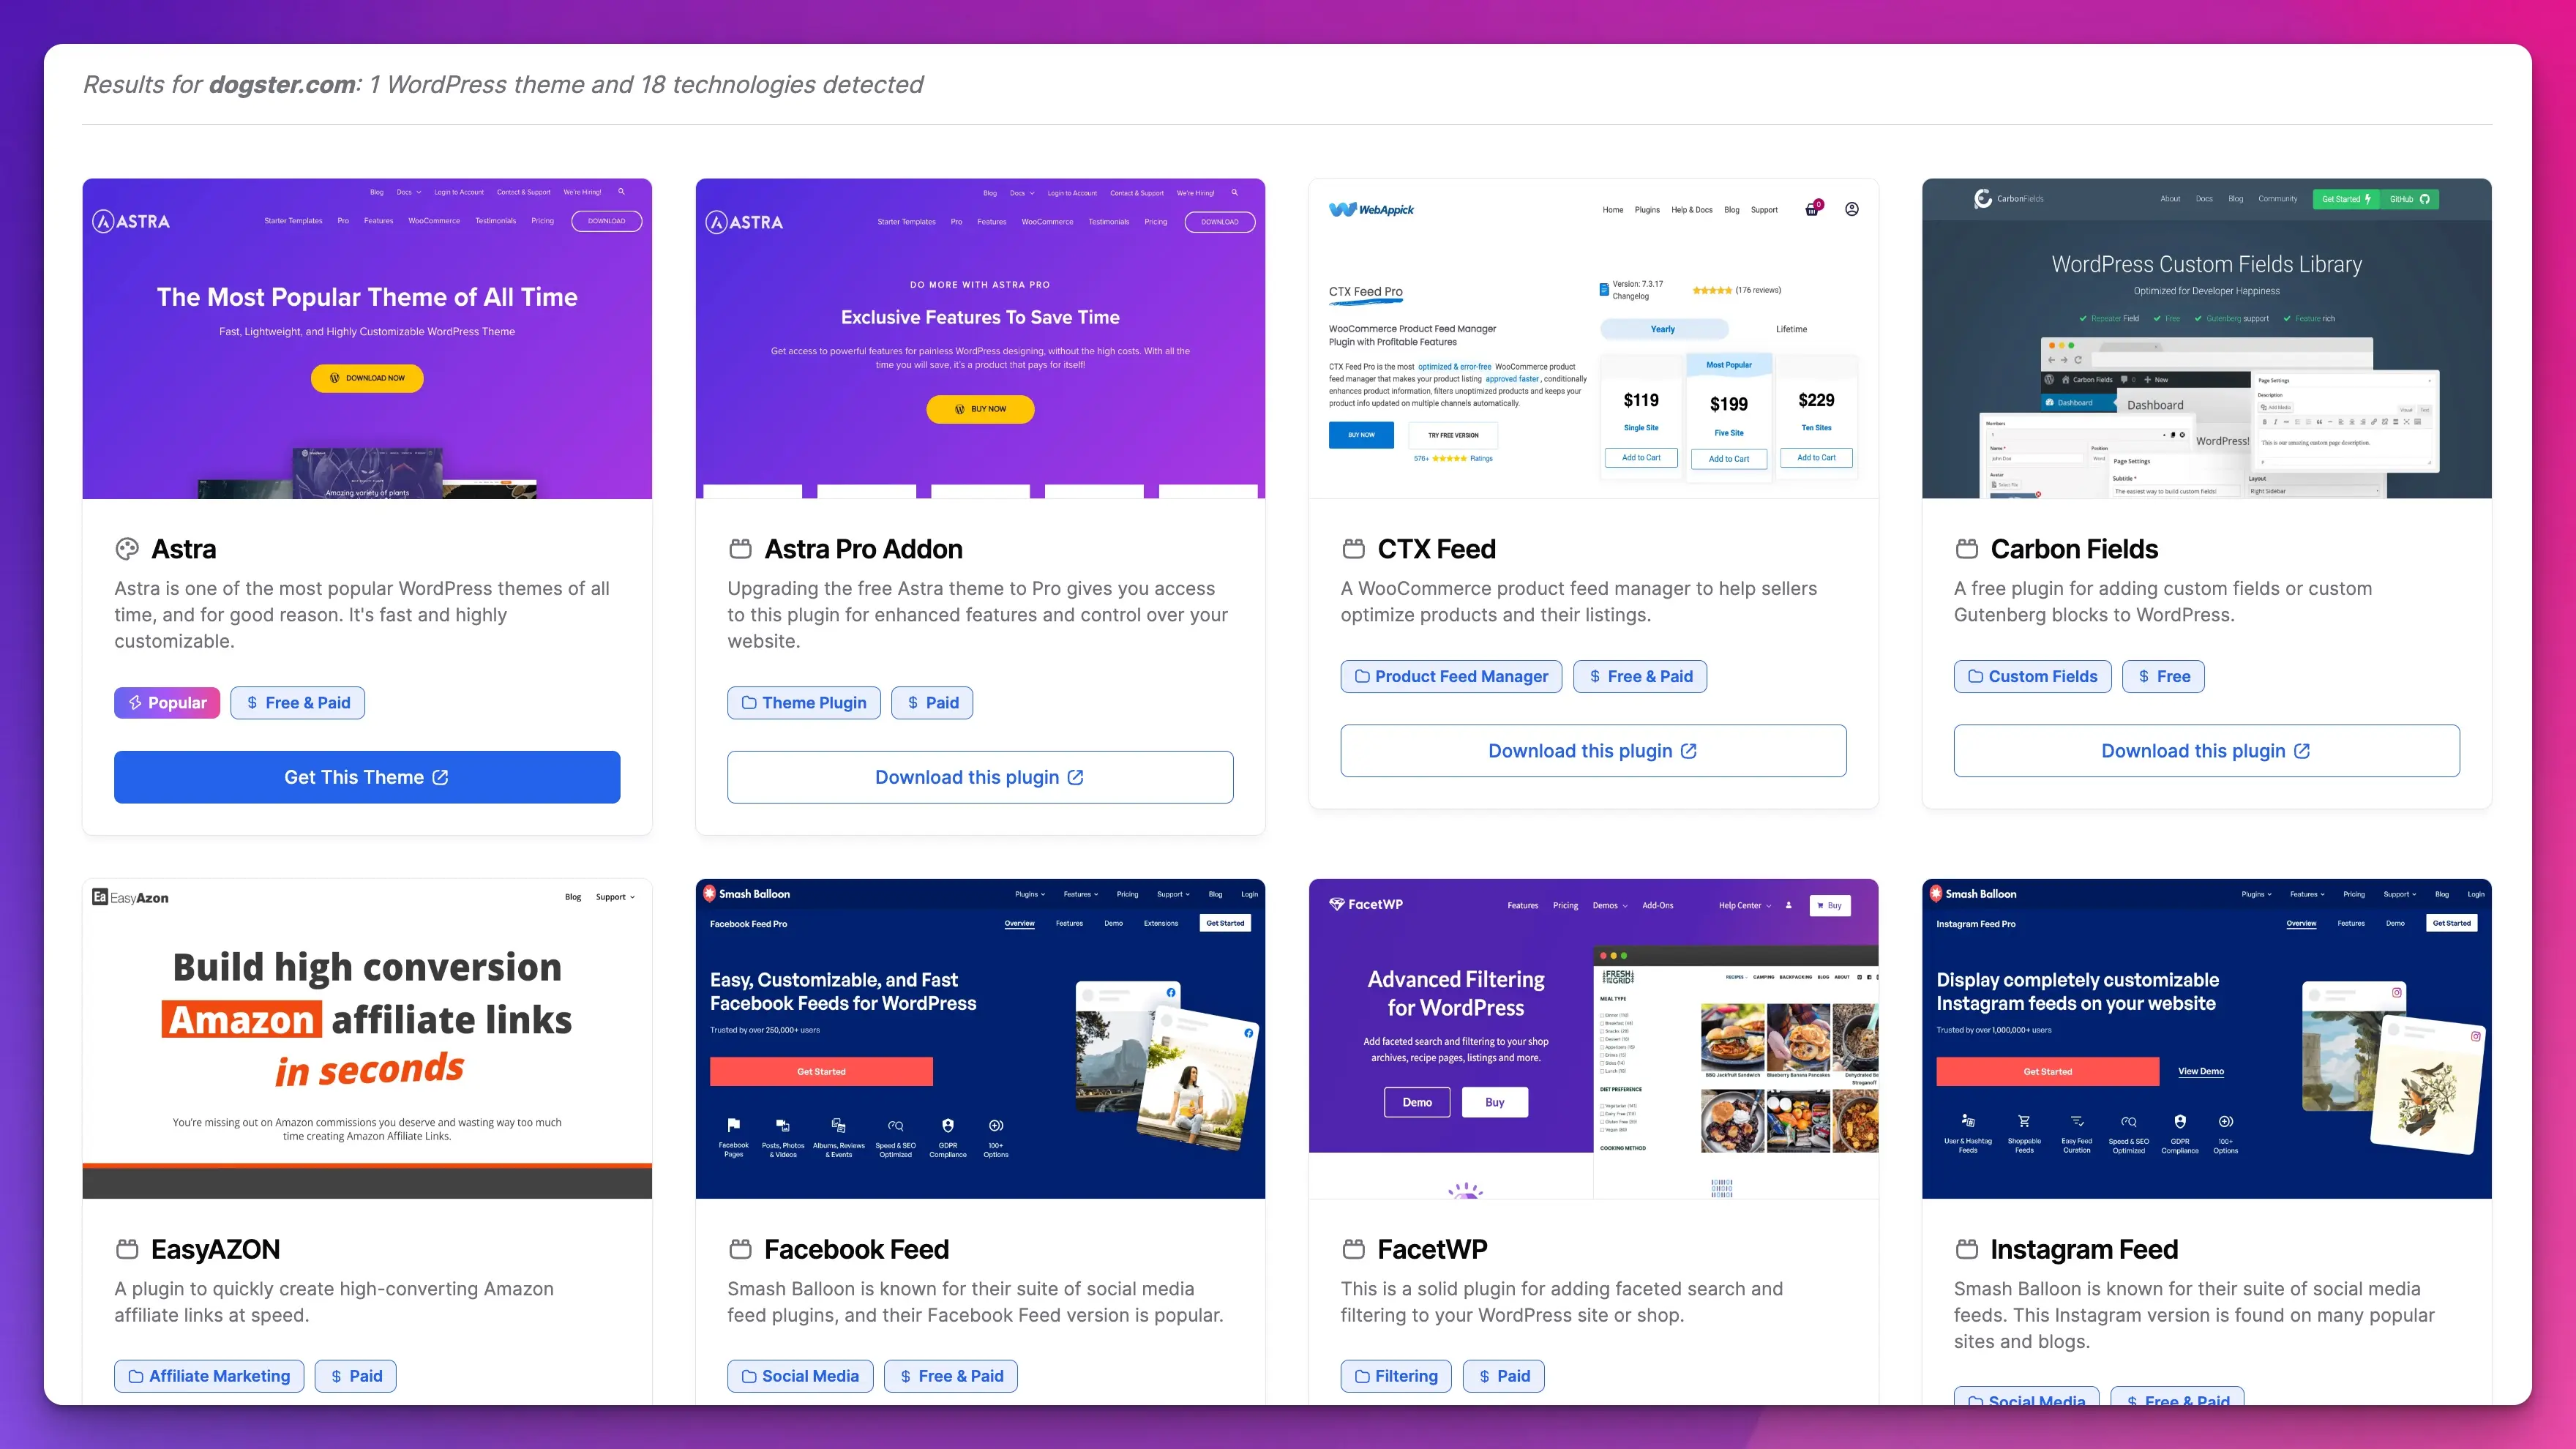Open CTX Feed Download plugin page

point(1592,750)
